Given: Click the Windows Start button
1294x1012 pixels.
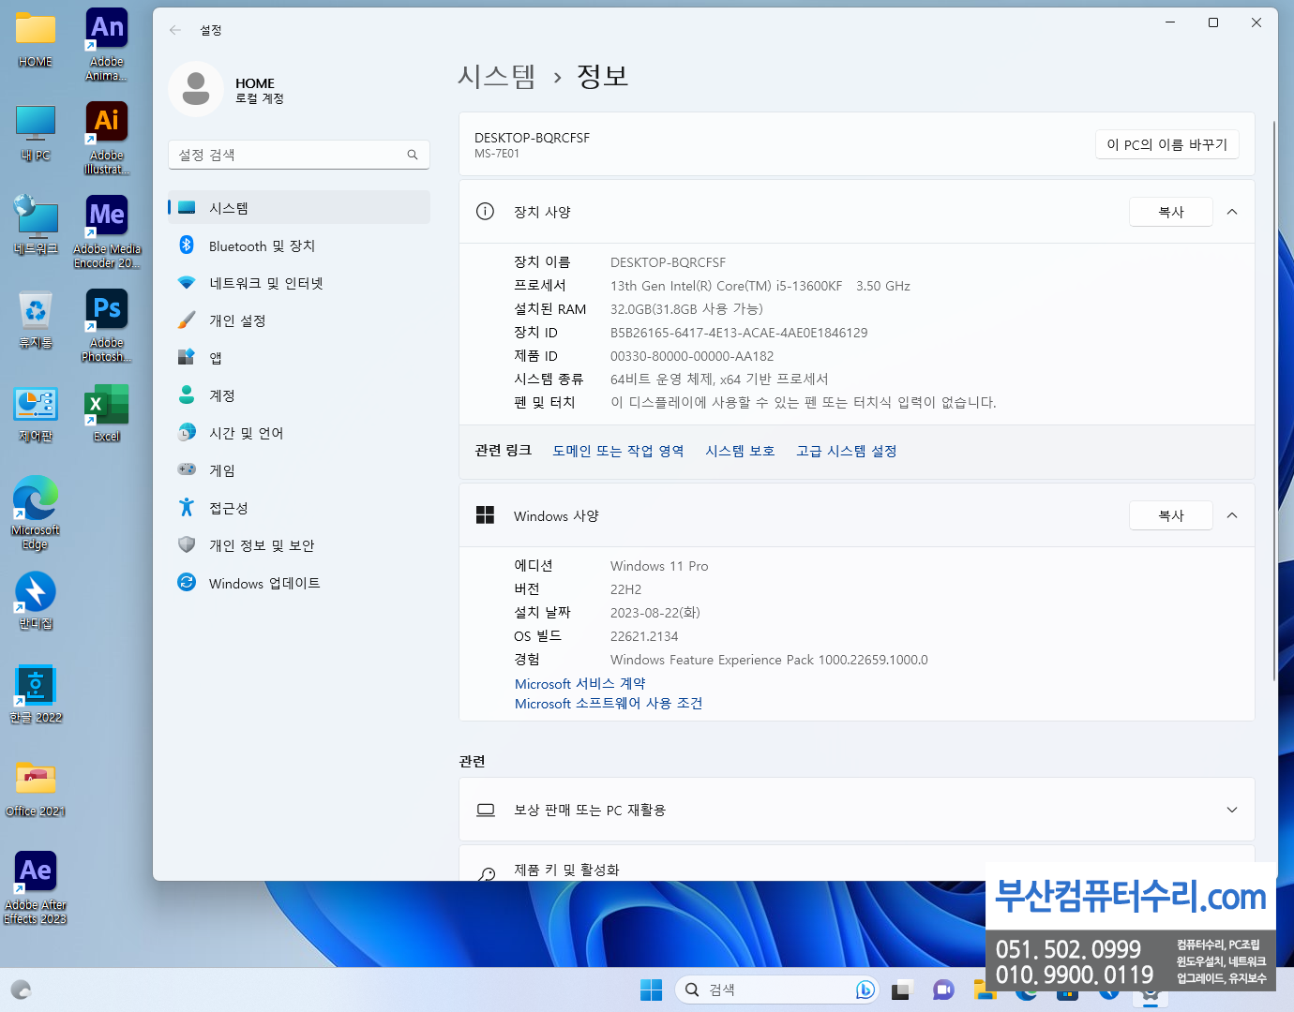Looking at the screenshot, I should coord(651,990).
